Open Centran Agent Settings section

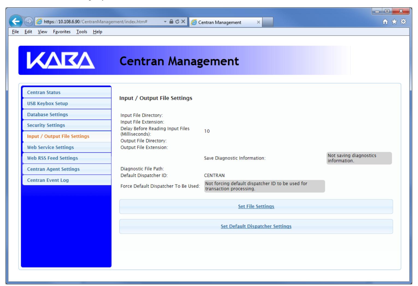point(67,169)
